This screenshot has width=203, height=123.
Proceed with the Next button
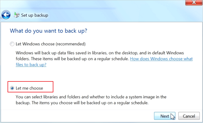point(164,116)
